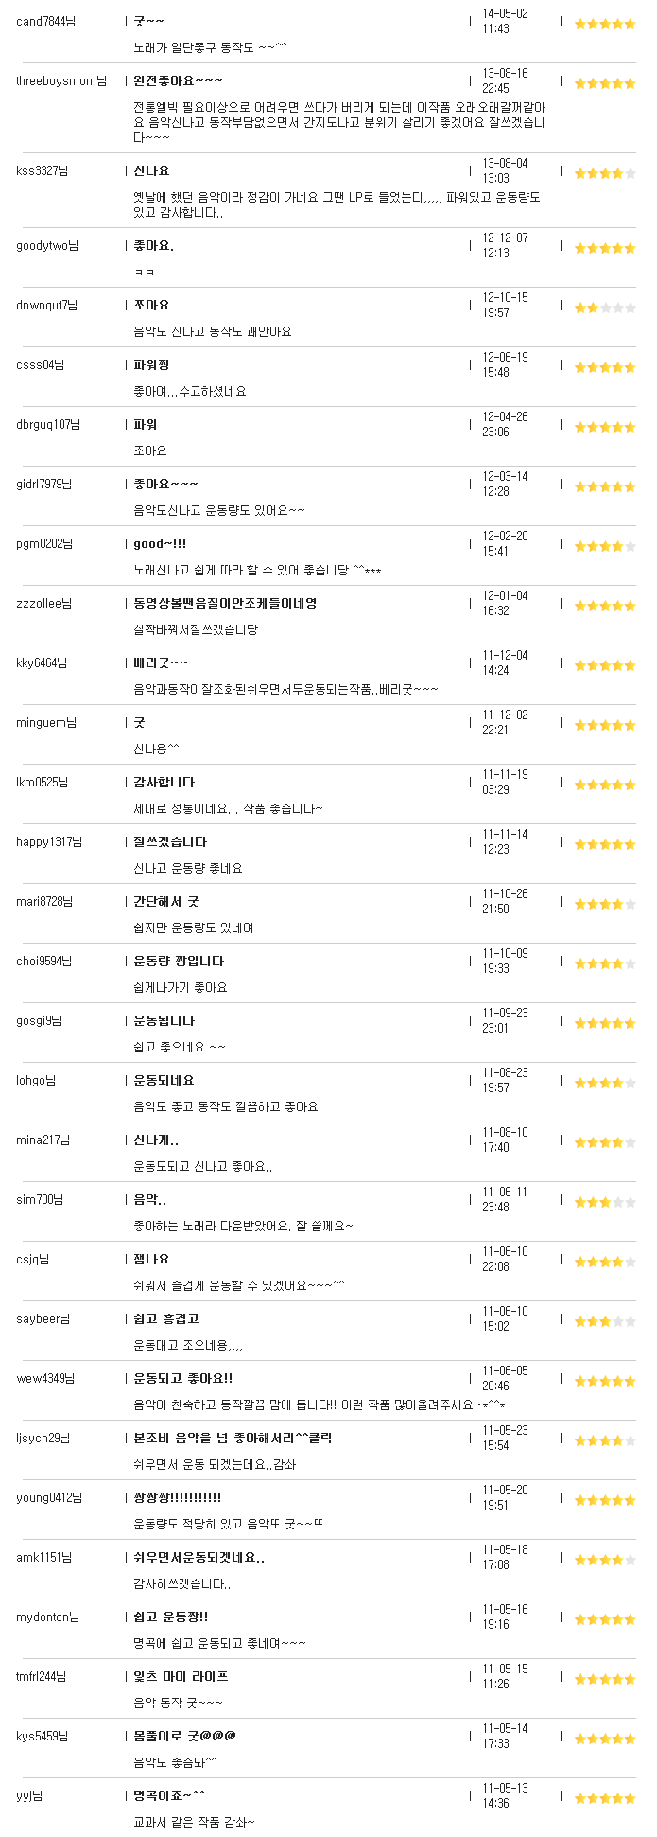657x1837 pixels.
Task: Click the star rating on cand7844's review
Action: point(605,24)
